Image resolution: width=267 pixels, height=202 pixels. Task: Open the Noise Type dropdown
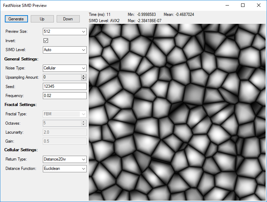[x=64, y=68]
